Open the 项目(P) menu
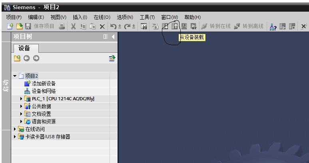Image resolution: width=309 pixels, height=163 pixels. tap(14, 17)
